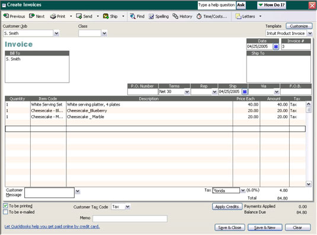
Task: Click the Ask help button
Action: (241, 5)
